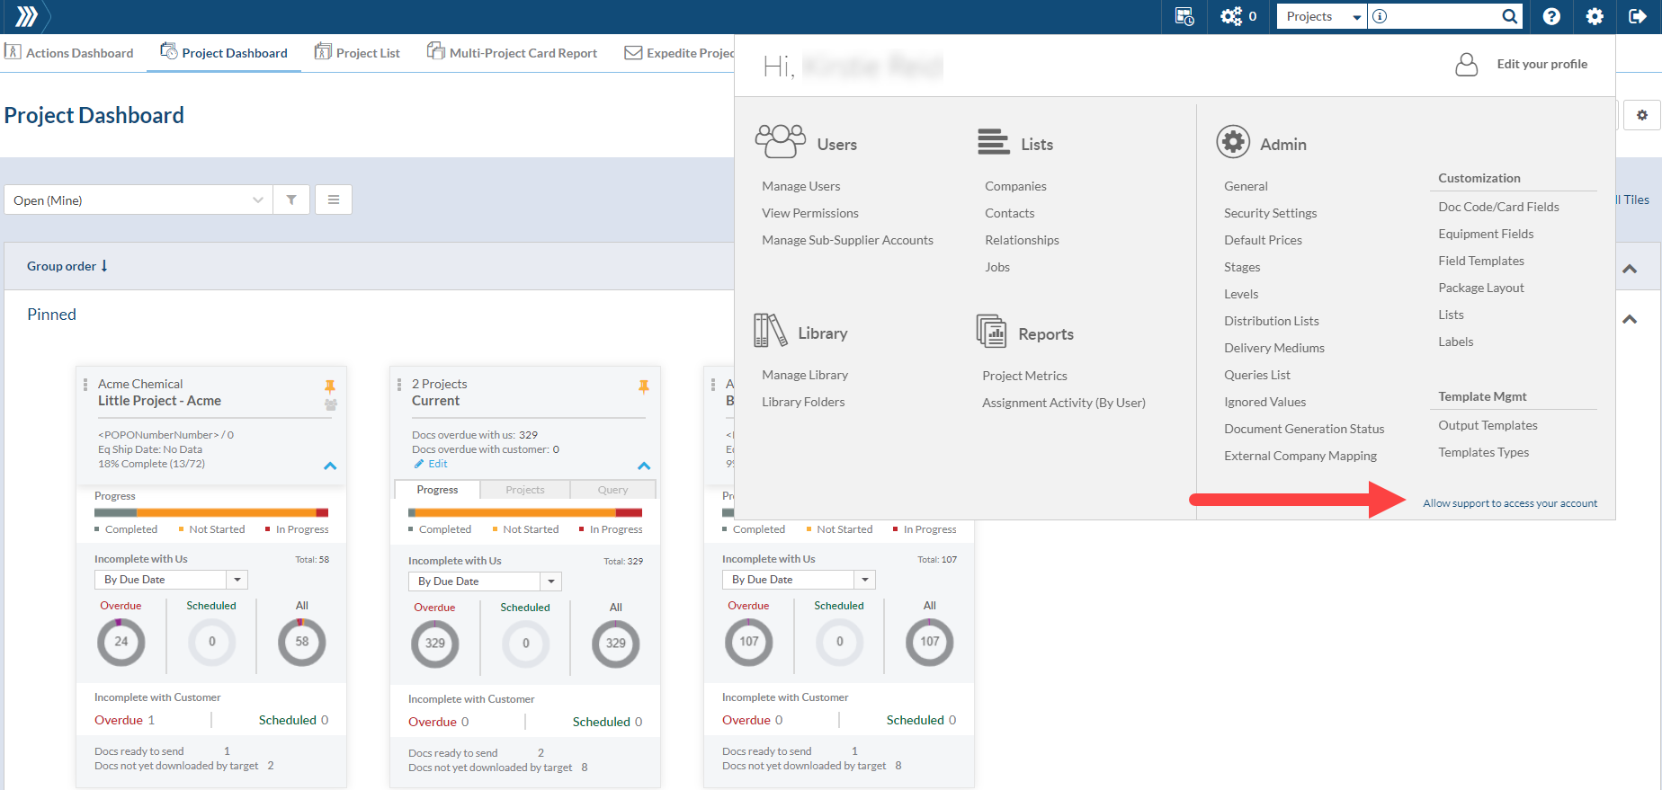The image size is (1662, 790).
Task: Unpin the 2 Projects Current card
Action: (x=644, y=386)
